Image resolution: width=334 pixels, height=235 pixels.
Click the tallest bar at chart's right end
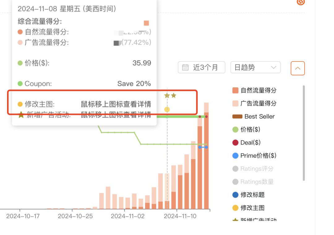(x=206, y=161)
